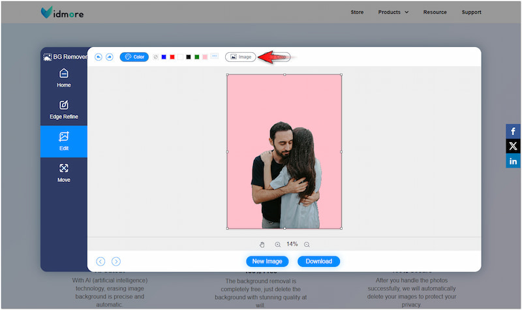
Task: Click the New Image button
Action: click(x=267, y=261)
